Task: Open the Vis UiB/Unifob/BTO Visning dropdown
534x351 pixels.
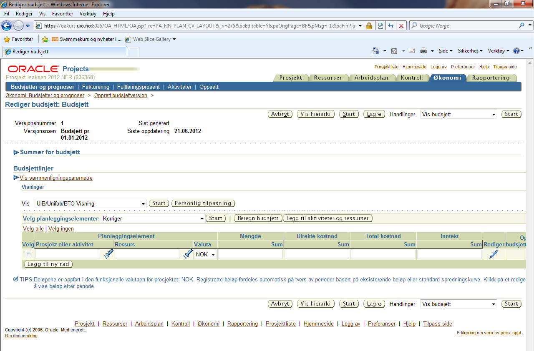Action: click(91, 203)
